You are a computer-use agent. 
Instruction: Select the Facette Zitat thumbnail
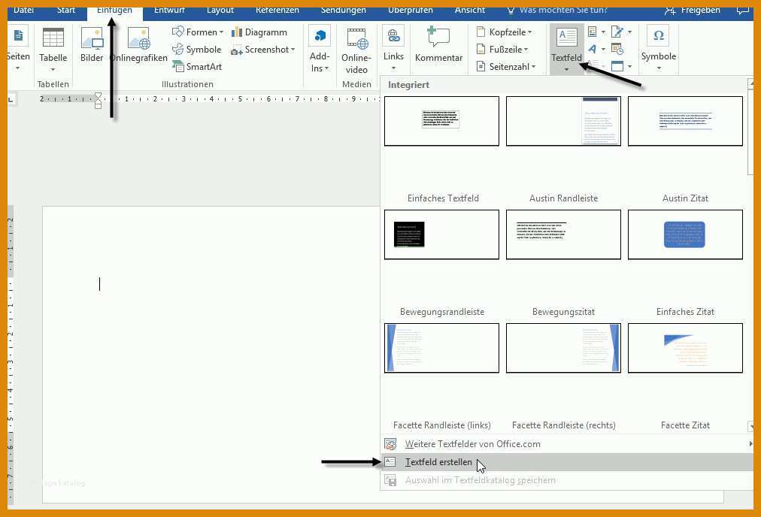(685, 348)
